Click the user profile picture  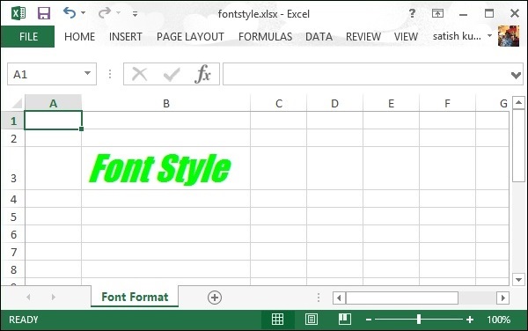click(x=509, y=36)
